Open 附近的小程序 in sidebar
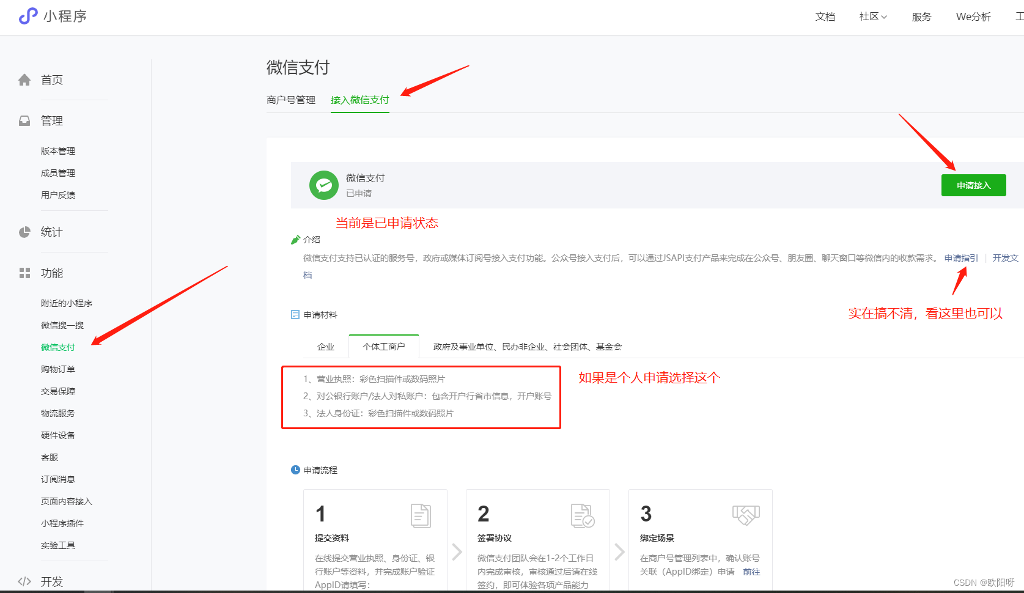1024x593 pixels. click(x=67, y=303)
